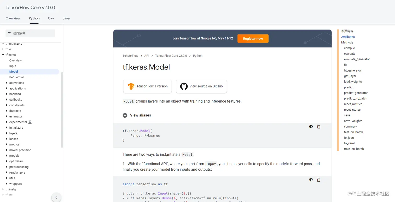Expand the datasets section
This screenshot has height=202, width=395.
pyautogui.click(x=7, y=111)
